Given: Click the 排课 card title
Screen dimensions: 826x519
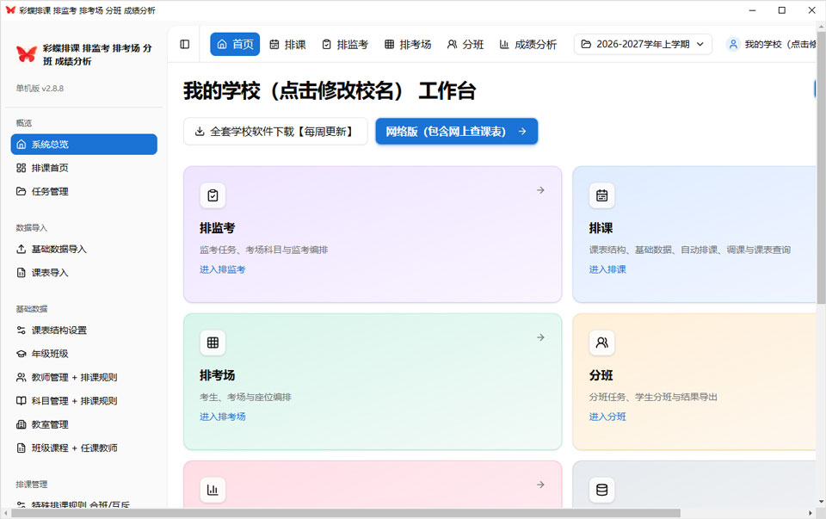Looking at the screenshot, I should tap(601, 228).
